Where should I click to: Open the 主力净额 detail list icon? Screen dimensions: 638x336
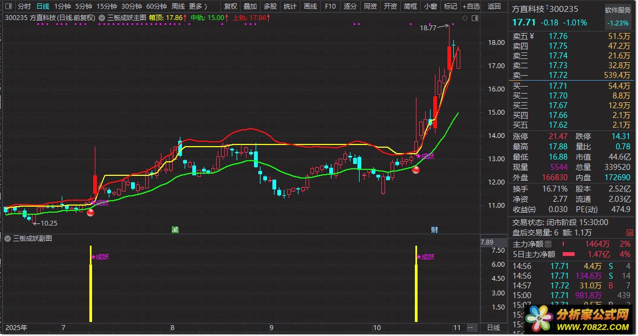pyautogui.click(x=548, y=245)
